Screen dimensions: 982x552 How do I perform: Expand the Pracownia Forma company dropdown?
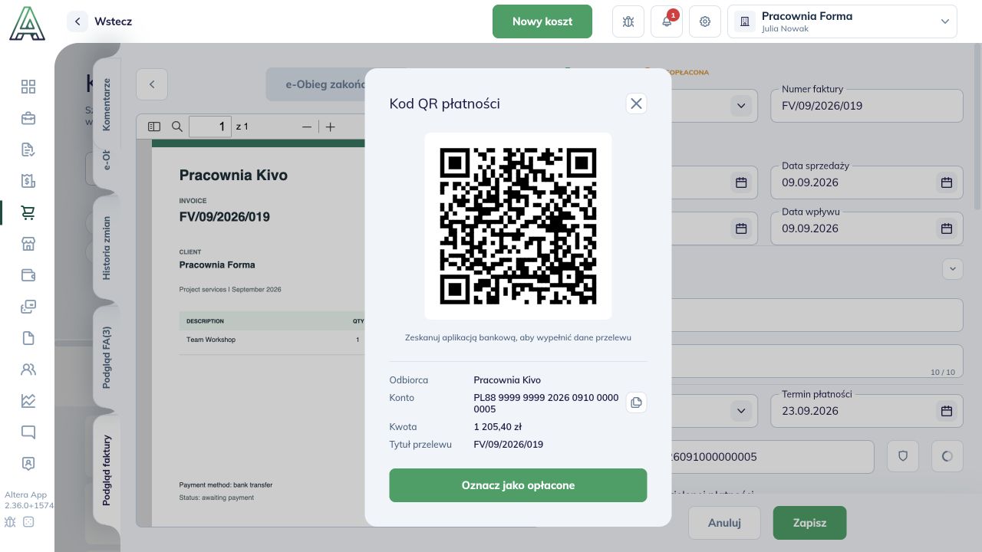842,21
